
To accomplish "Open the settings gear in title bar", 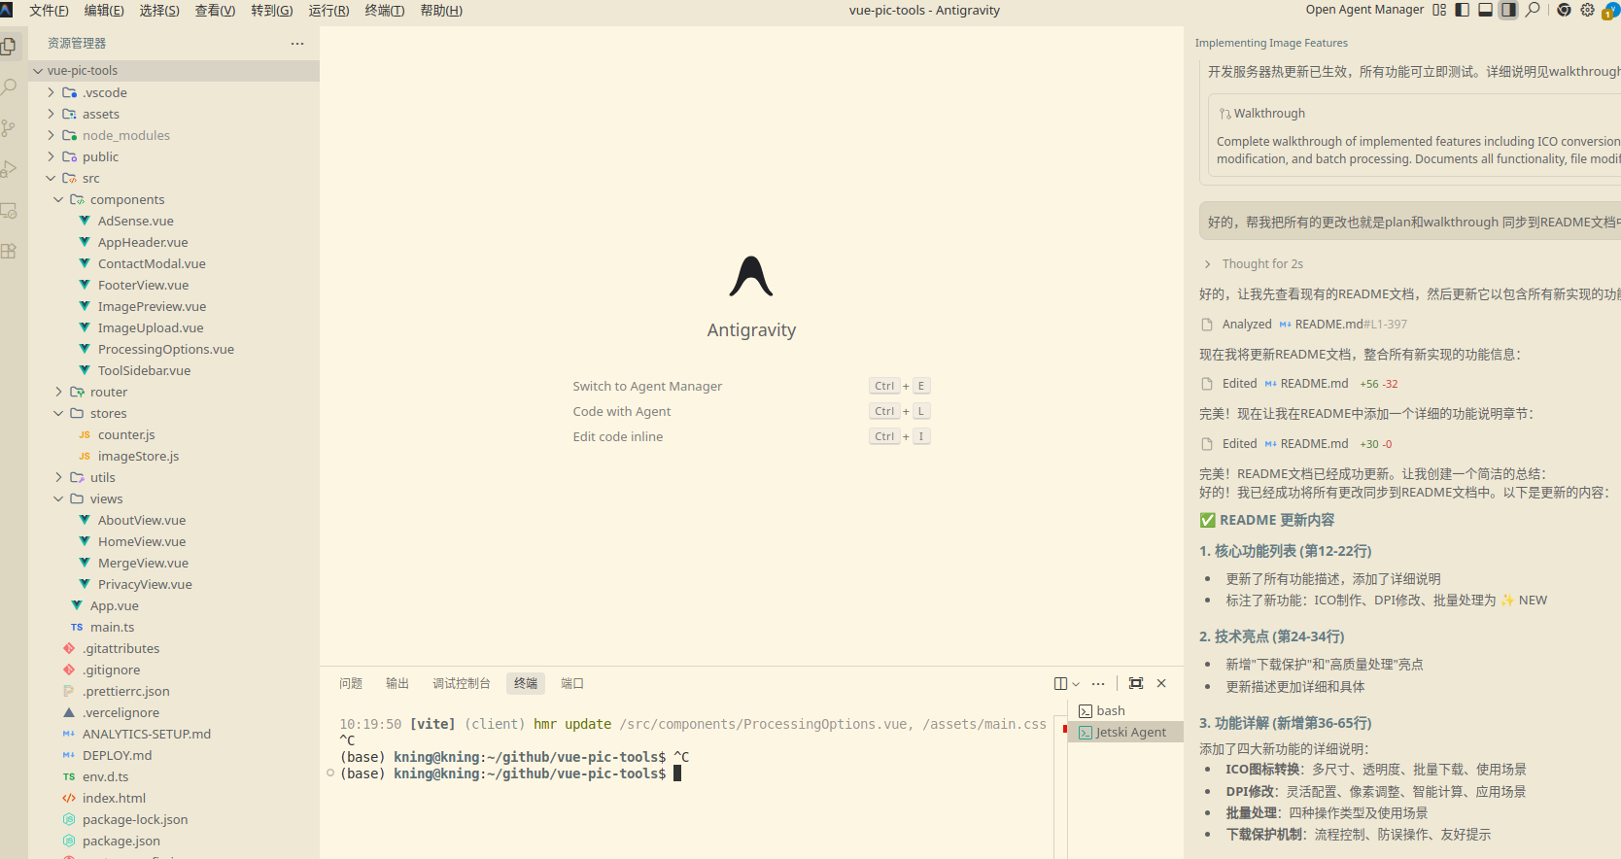I will point(1587,10).
